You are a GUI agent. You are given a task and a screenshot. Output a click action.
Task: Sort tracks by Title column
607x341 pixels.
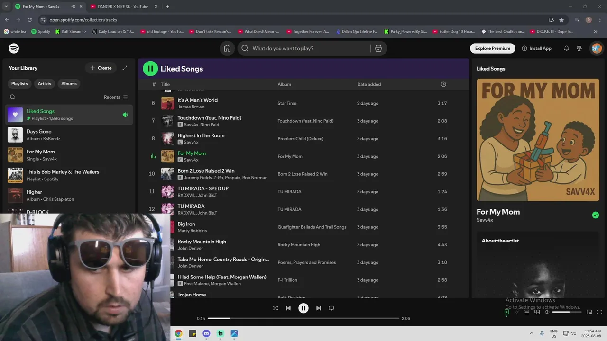click(x=165, y=84)
